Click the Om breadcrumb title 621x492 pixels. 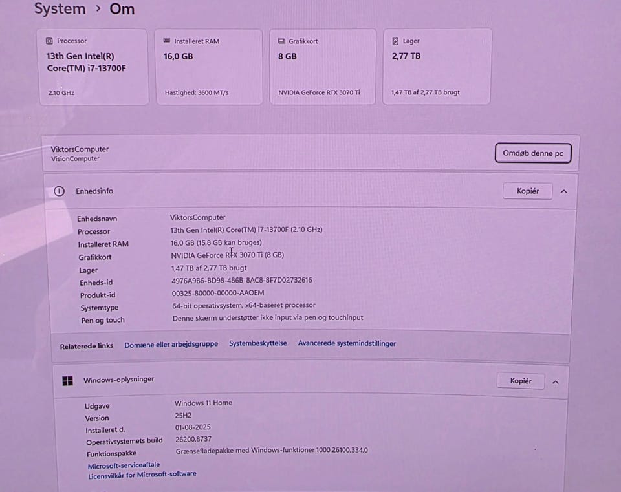point(122,9)
